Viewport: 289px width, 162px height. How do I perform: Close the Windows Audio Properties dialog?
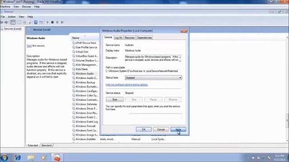184,31
